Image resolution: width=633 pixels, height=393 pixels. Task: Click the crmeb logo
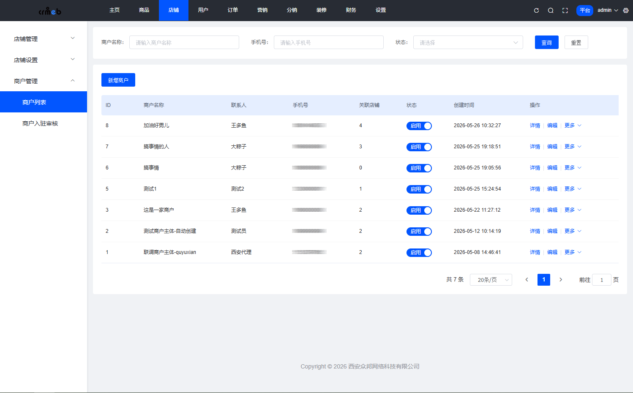50,11
